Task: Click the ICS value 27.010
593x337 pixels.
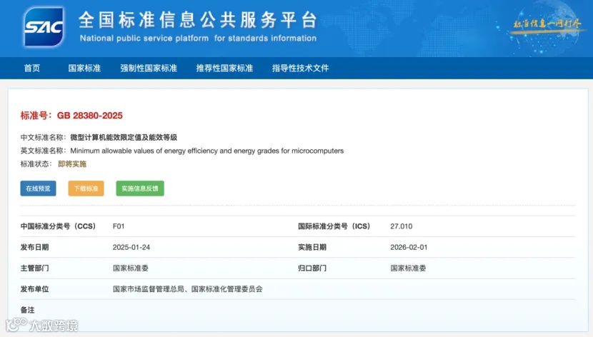Action: tap(402, 226)
